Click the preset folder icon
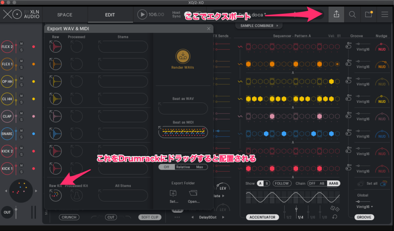Viewport: 394px width, 231px height. pyautogui.click(x=369, y=15)
